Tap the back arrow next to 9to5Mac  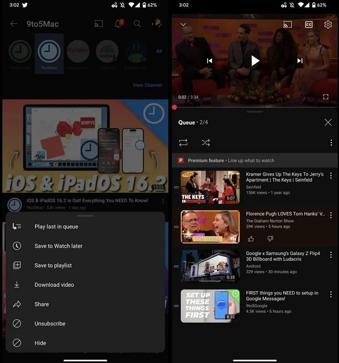pos(14,23)
